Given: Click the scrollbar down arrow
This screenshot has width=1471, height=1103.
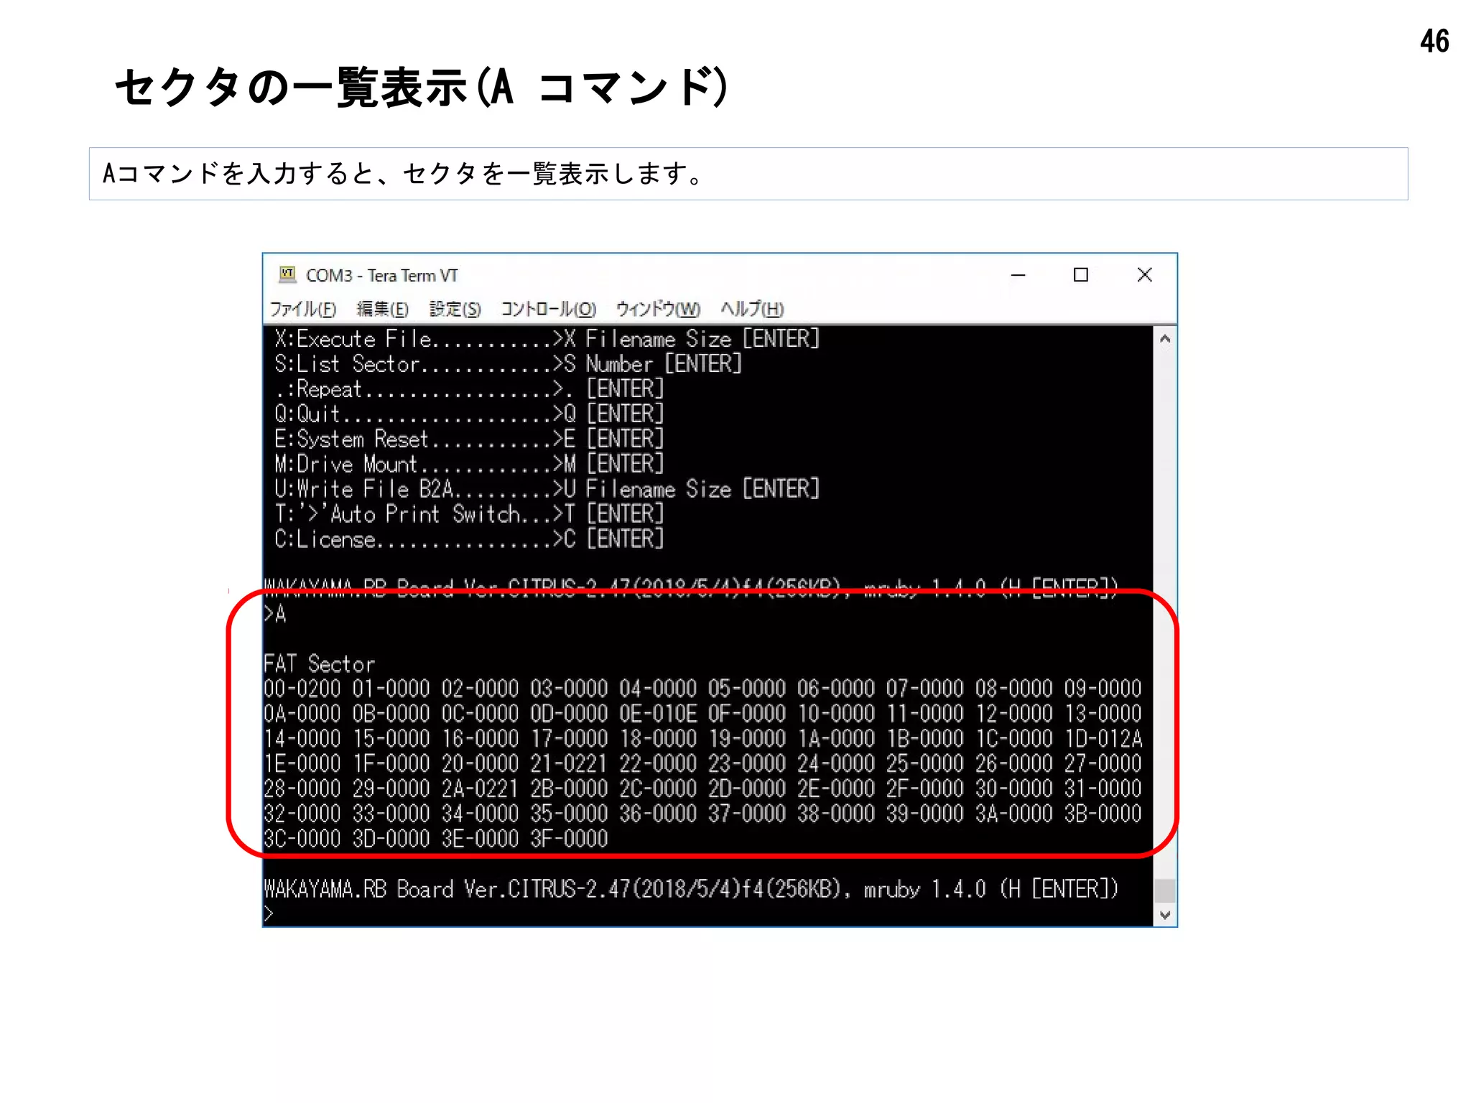Looking at the screenshot, I should coord(1165,915).
